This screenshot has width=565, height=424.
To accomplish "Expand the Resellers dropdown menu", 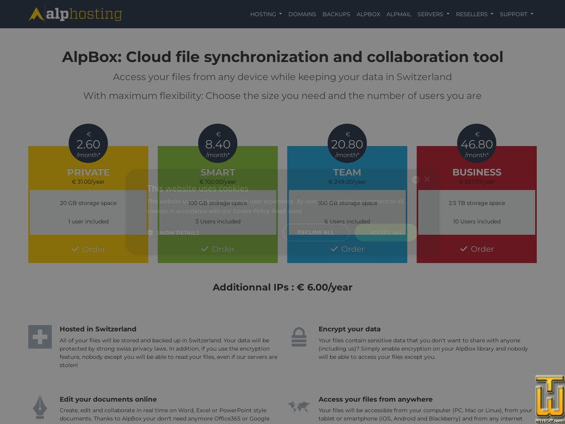I will [x=474, y=14].
